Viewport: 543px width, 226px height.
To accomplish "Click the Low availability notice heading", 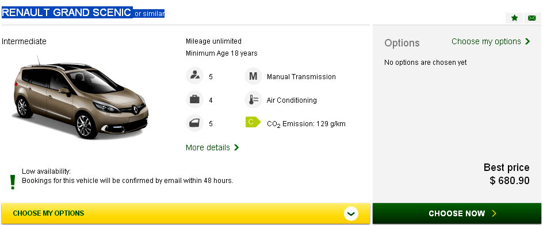I will pos(47,172).
